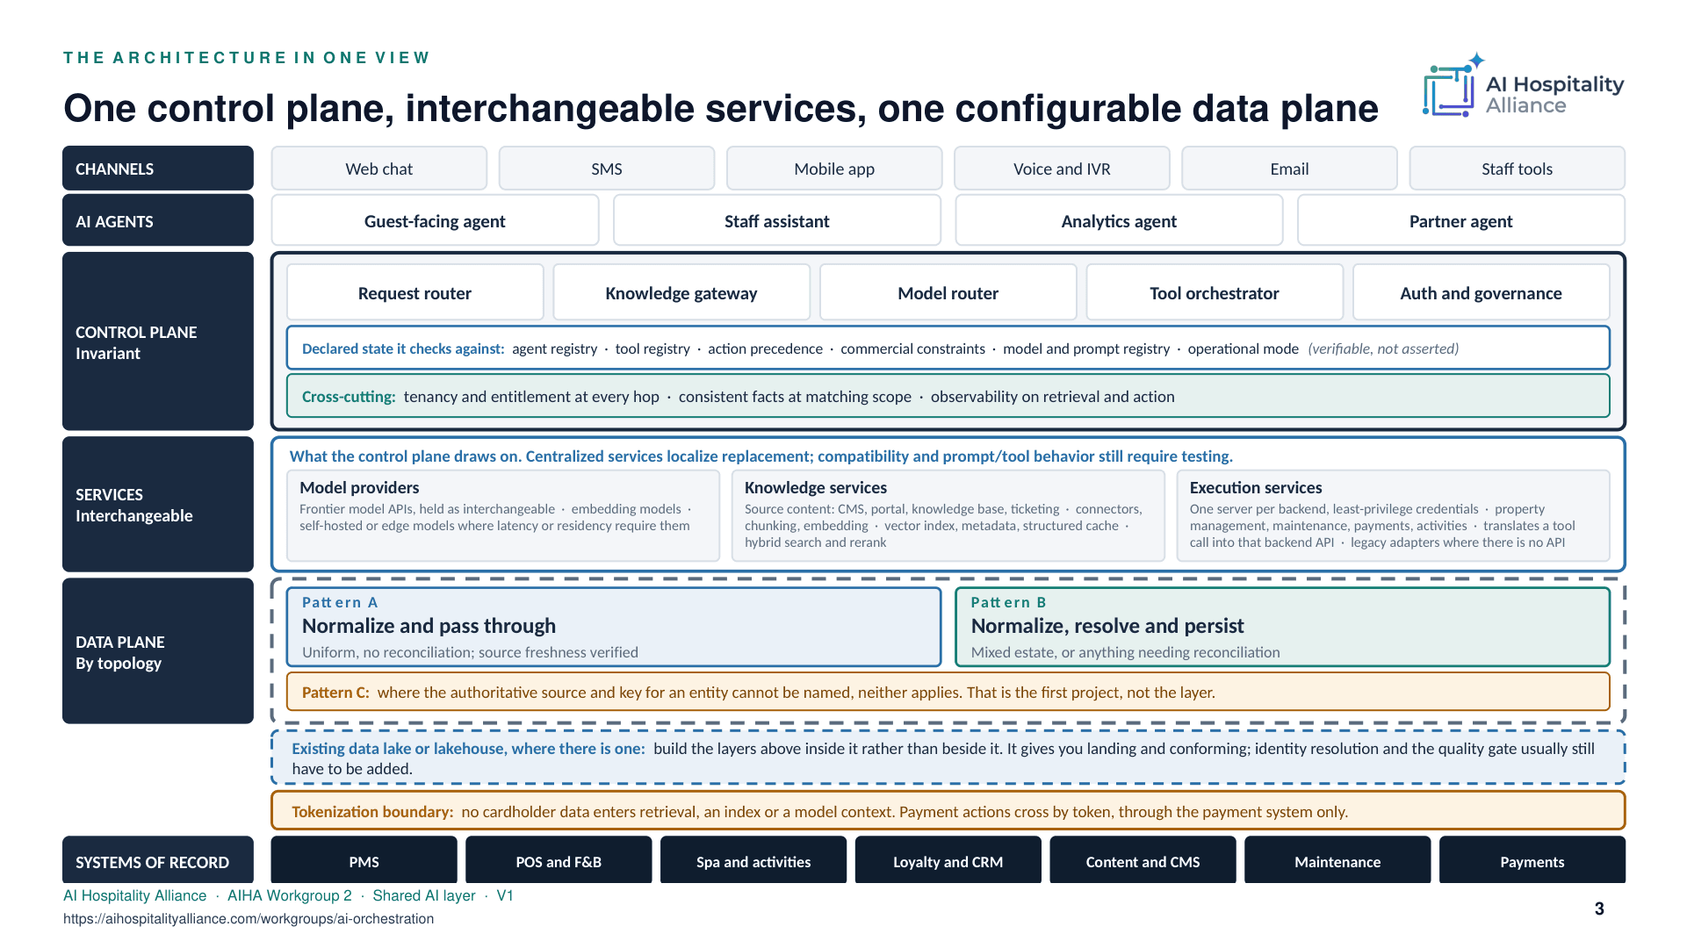Click the Pattern C note bar
The height and width of the screenshot is (948, 1687).
click(948, 692)
